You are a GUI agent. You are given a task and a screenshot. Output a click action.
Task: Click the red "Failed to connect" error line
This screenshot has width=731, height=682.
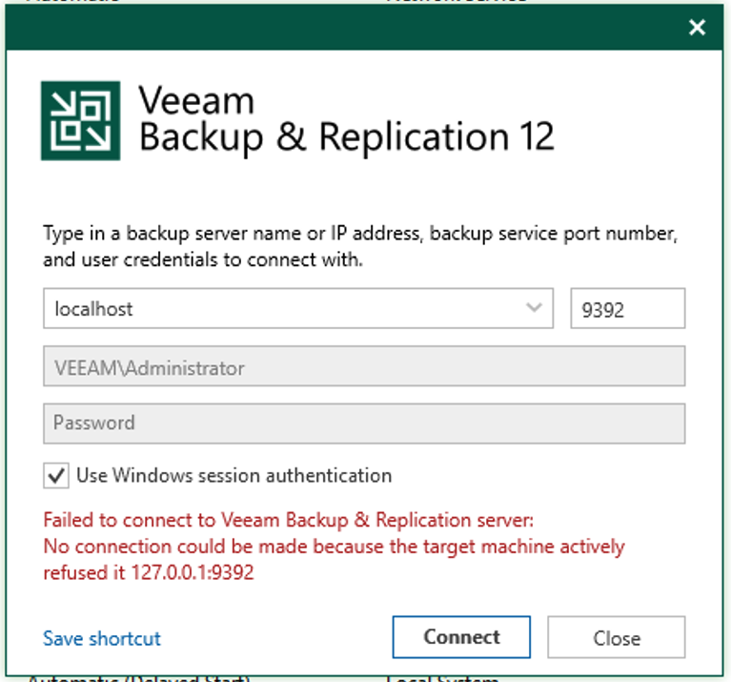[288, 520]
